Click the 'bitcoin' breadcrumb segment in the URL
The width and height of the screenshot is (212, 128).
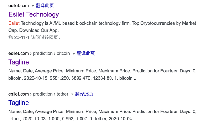tap(63, 53)
